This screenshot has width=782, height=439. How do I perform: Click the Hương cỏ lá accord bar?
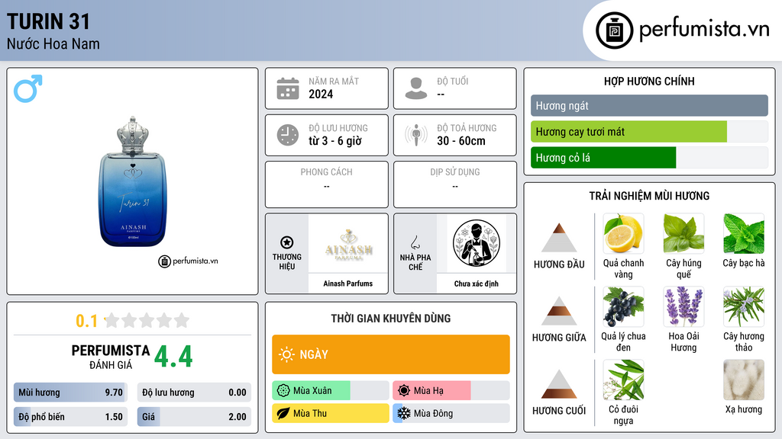click(649, 157)
